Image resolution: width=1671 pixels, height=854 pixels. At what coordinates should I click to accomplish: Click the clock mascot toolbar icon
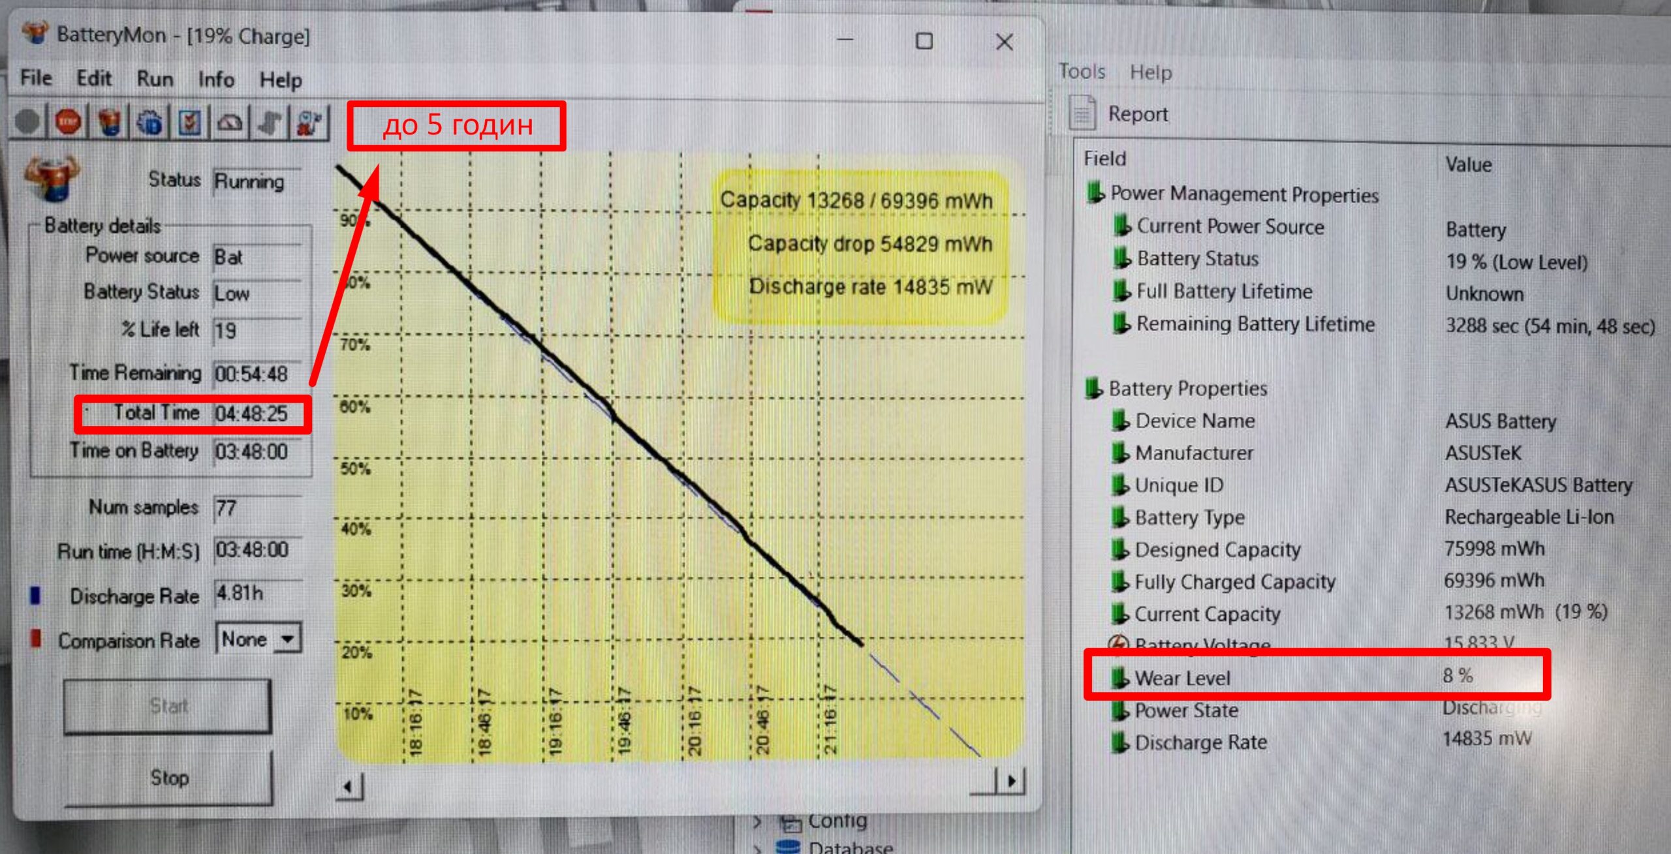pos(308,122)
